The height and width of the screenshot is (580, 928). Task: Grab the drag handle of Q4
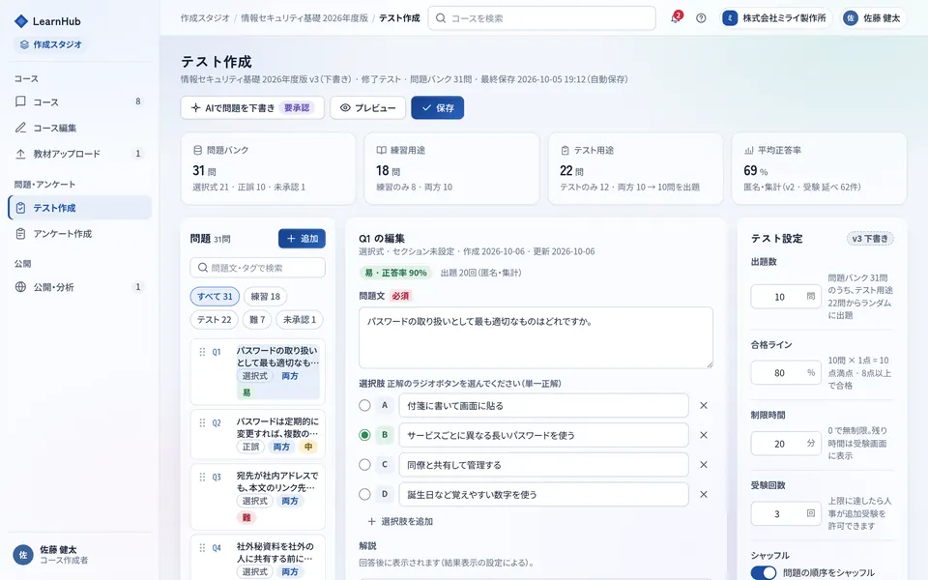click(x=202, y=547)
